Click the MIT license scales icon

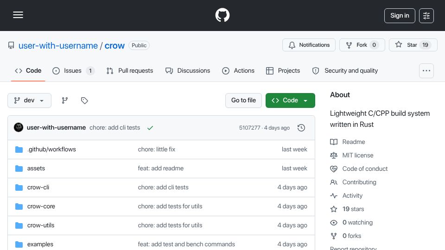pyautogui.click(x=334, y=156)
